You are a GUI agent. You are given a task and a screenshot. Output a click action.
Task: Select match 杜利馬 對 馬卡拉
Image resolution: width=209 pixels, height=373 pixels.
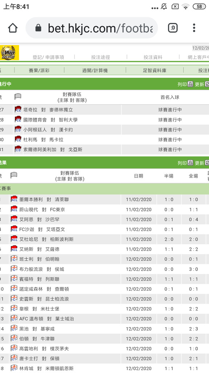pos(44,140)
